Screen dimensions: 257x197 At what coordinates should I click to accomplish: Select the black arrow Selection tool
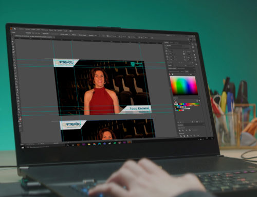[x=13, y=41]
